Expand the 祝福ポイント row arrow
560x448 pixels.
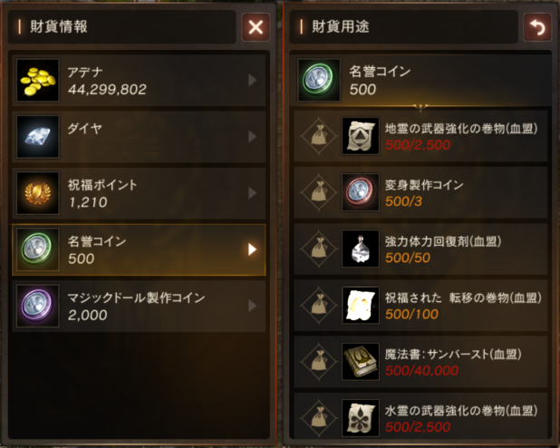coord(253,193)
